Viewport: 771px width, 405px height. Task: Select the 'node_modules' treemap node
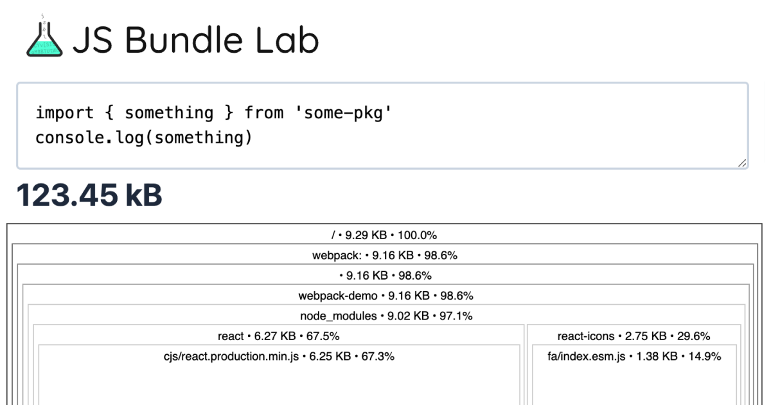(384, 315)
